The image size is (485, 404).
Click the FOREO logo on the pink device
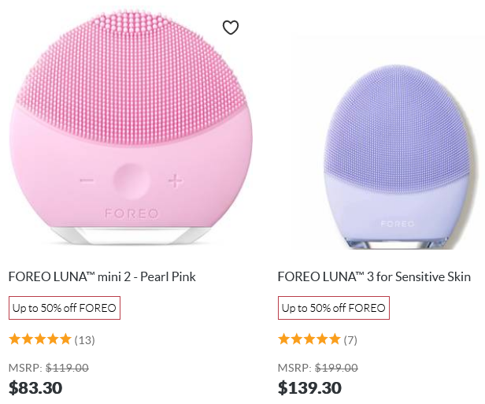click(131, 213)
